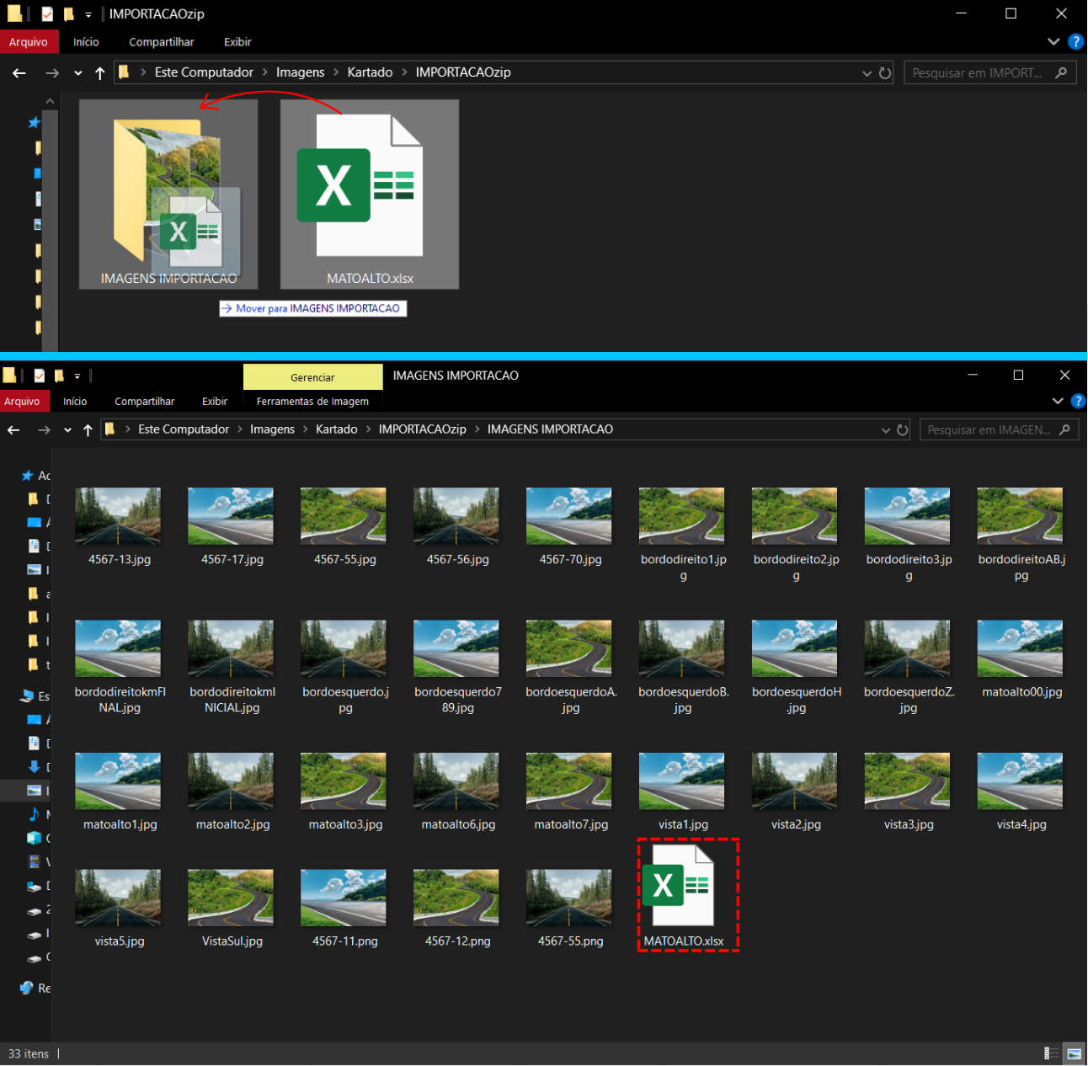Viewport: 1088px width, 1066px height.
Task: Select the vista3.jpg thumbnail
Action: click(908, 781)
